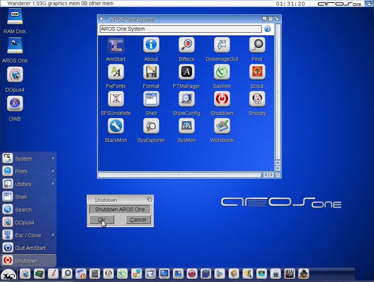Click the SFSUndelete icon
This screenshot has height=282, width=374.
(x=116, y=99)
